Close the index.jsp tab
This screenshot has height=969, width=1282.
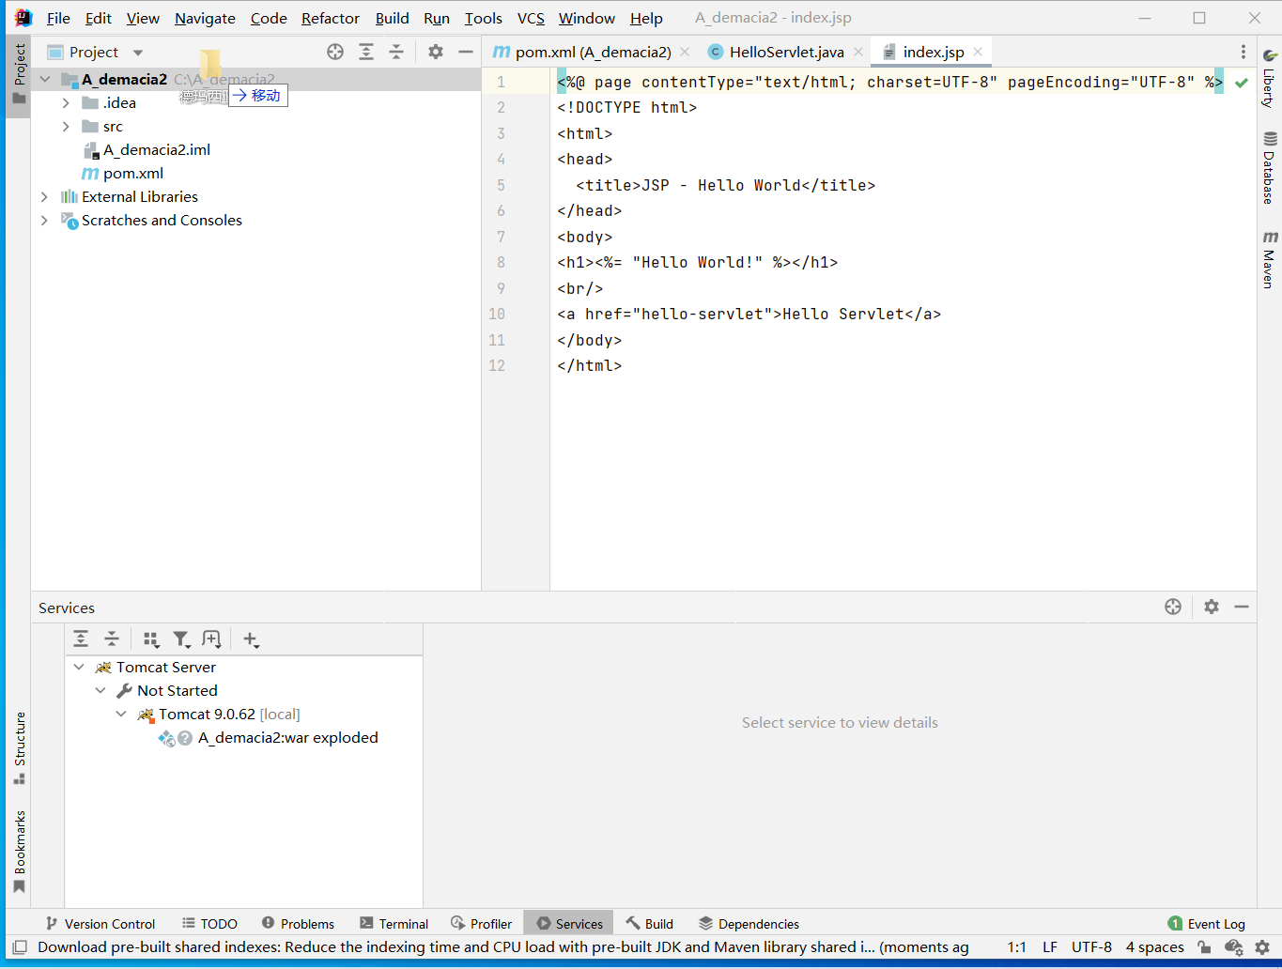coord(978,52)
